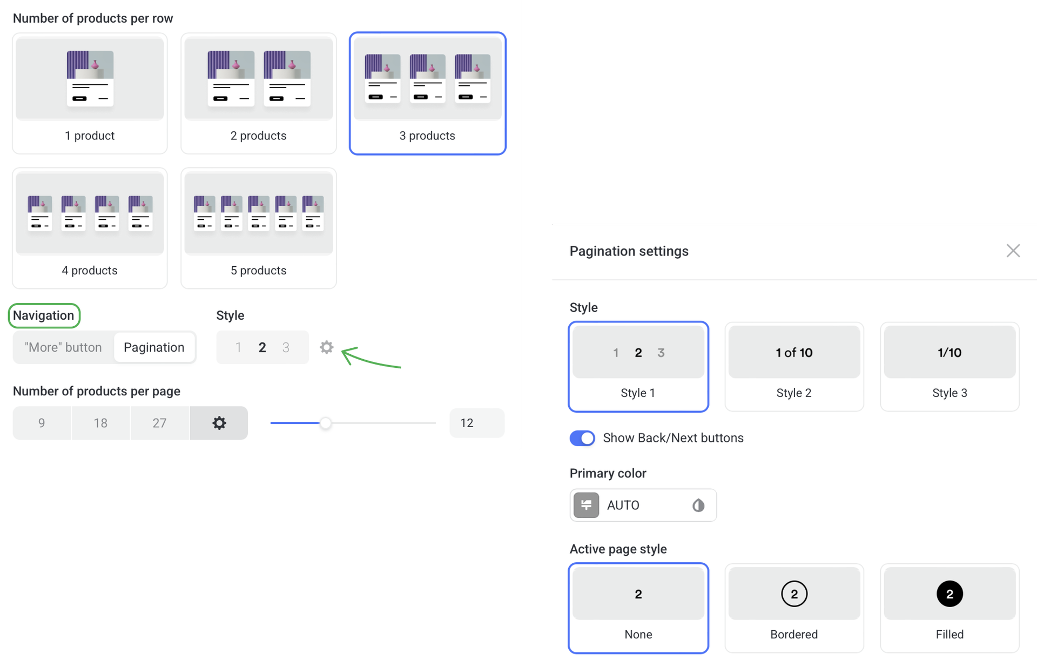Click the Primary color swatch icon
The height and width of the screenshot is (667, 1037).
click(586, 506)
